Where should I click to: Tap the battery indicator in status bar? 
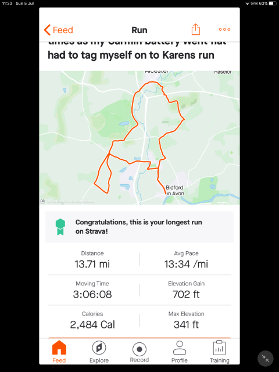pyautogui.click(x=273, y=3)
